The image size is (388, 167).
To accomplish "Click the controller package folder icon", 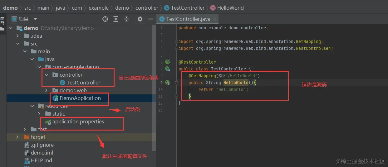I will pos(55,75).
